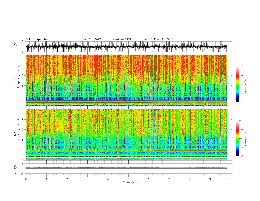This screenshot has width=260, height=201.
Task: Click the date 'Jan. 7 , 2017'
Action: (92, 39)
